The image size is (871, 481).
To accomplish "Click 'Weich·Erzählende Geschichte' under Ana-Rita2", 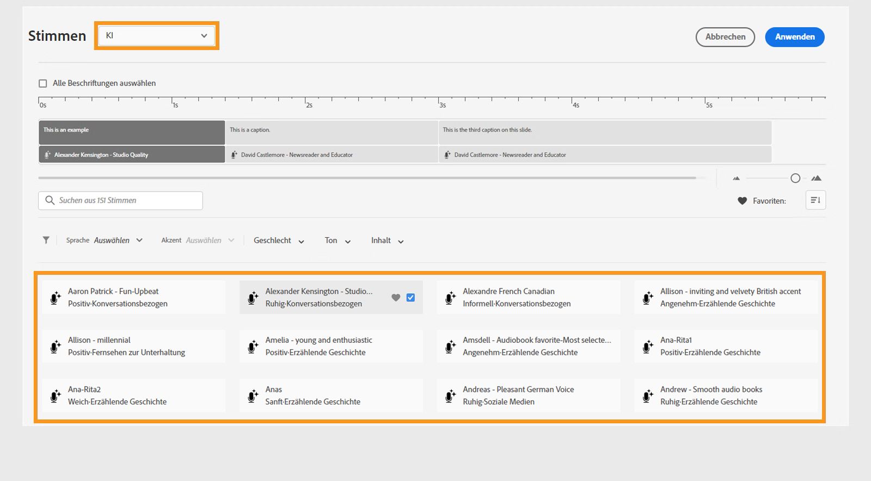I will point(117,402).
